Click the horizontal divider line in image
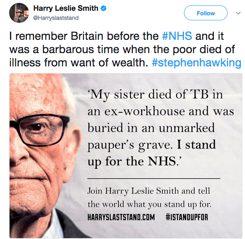Image resolution: width=245 pixels, height=239 pixels. click(x=154, y=178)
